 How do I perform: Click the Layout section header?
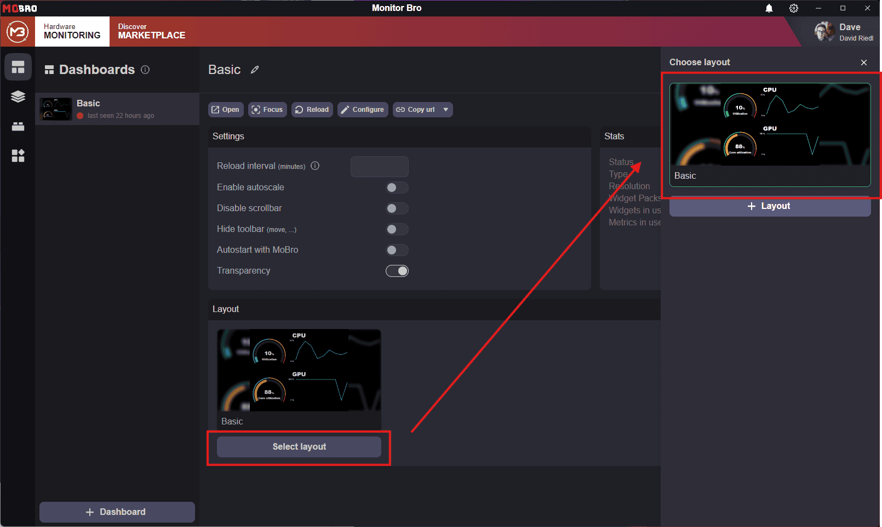click(226, 309)
